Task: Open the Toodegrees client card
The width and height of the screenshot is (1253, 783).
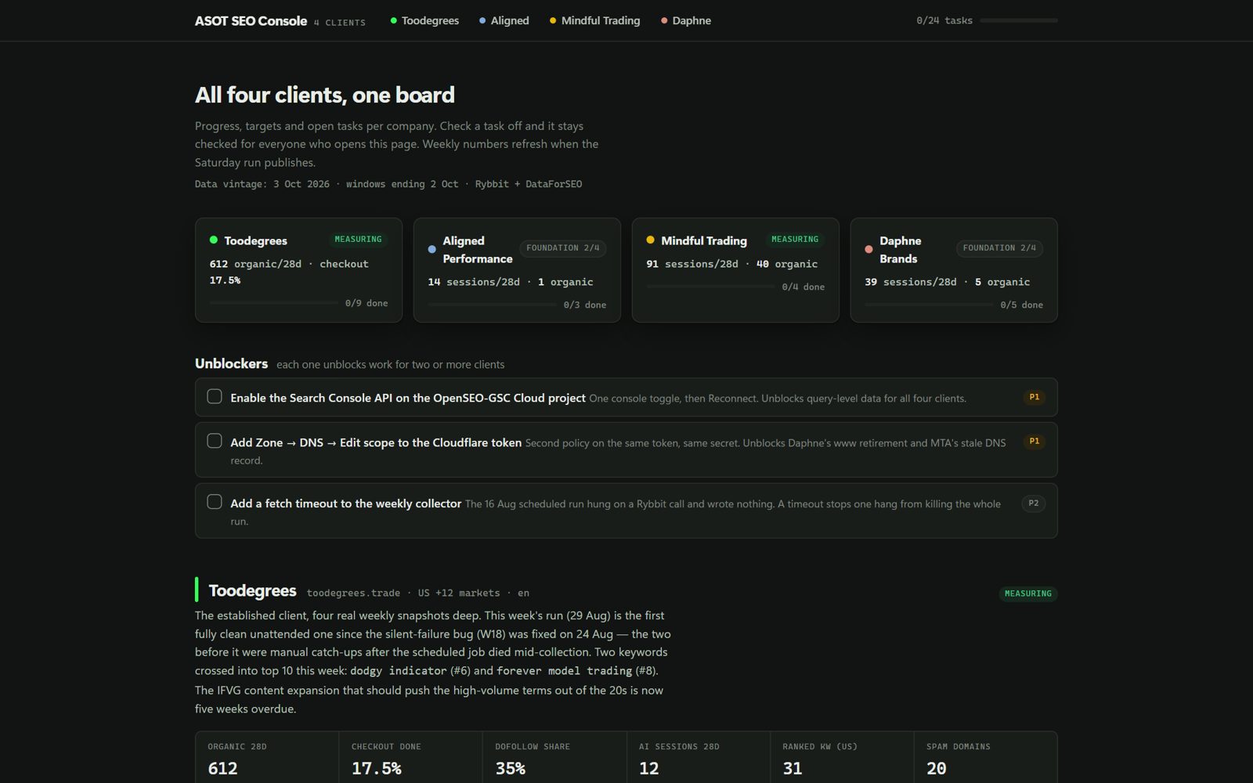Action: (298, 270)
